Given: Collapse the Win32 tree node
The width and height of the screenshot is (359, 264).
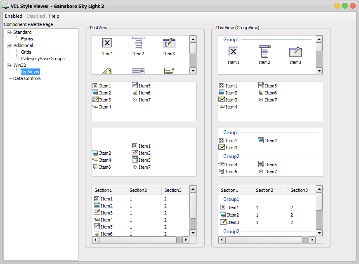Looking at the screenshot, I should pos(9,65).
